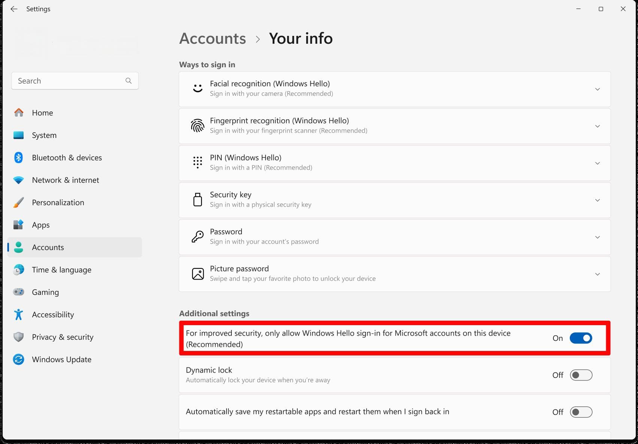Open Privacy & security section
This screenshot has width=638, height=444.
[75, 337]
